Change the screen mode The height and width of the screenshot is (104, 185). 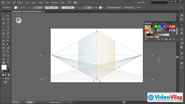pos(5,82)
